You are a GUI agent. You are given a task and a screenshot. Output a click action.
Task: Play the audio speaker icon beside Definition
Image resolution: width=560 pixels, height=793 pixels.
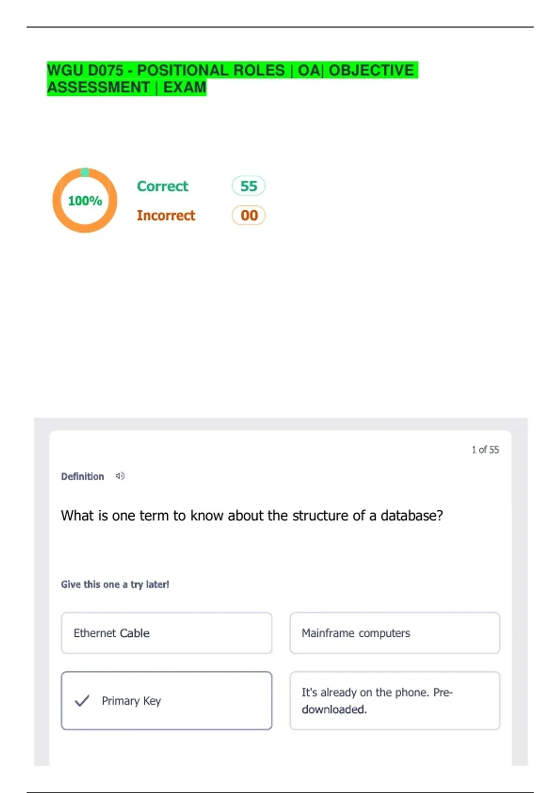click(x=120, y=476)
